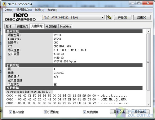Click the 原始数据 section header
Viewport: 155px width, 120px height.
coord(74,88)
